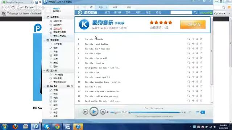Focus the Kugou music search box

pyautogui.click(x=181, y=13)
